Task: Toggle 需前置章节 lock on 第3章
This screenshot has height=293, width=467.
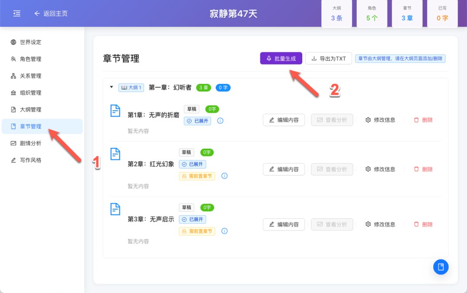Action: (x=197, y=231)
